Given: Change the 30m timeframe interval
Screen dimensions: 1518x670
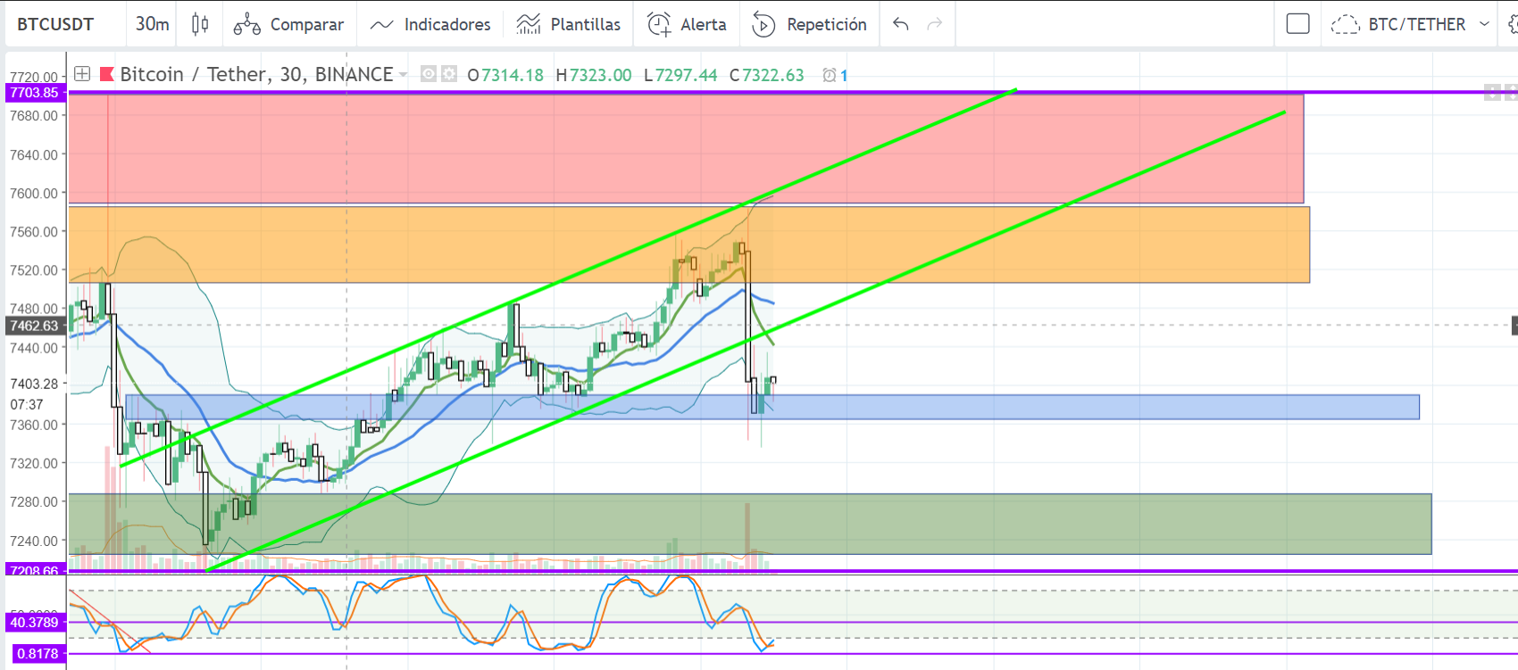Looking at the screenshot, I should click(152, 24).
